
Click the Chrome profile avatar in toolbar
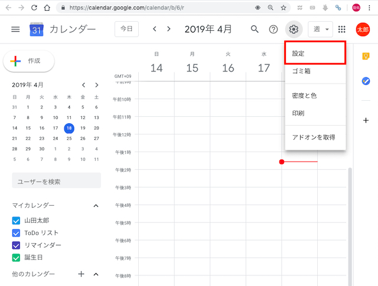(356, 8)
